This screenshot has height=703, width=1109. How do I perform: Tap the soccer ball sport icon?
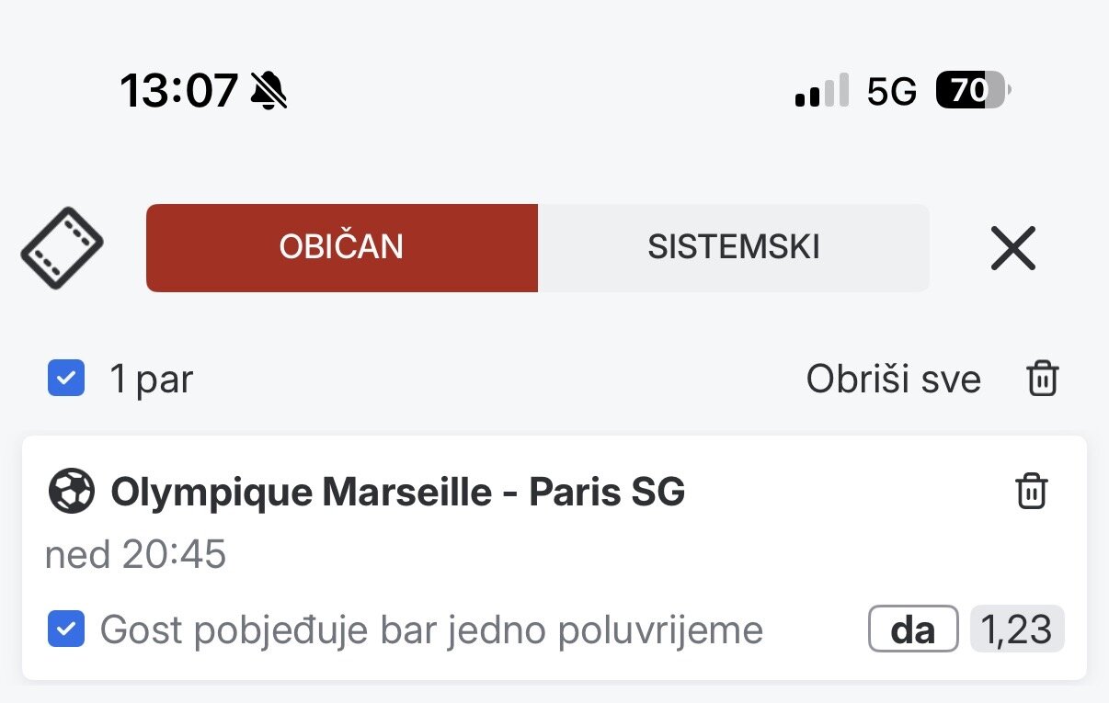71,492
